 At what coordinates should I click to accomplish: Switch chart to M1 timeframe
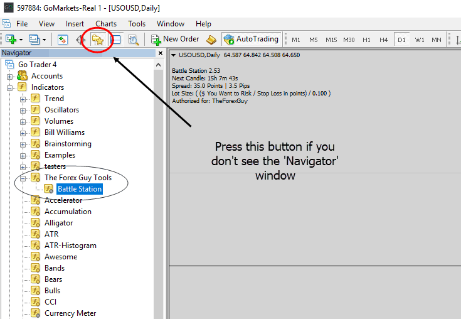coord(296,40)
